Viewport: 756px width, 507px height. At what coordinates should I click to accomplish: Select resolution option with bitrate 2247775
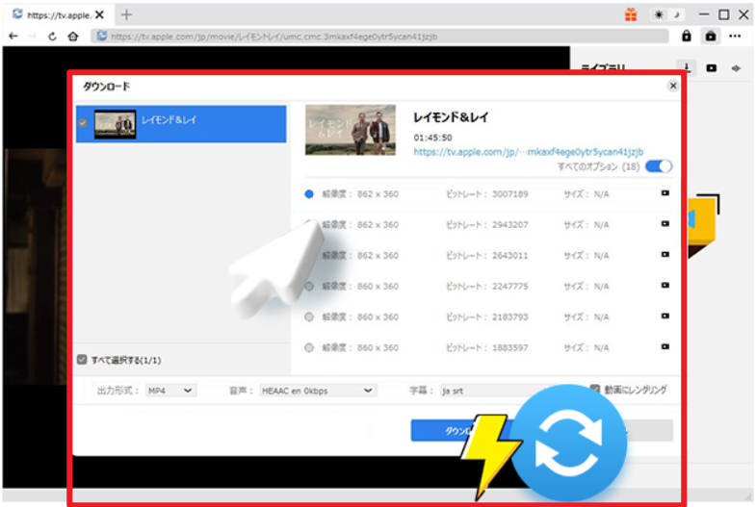309,286
